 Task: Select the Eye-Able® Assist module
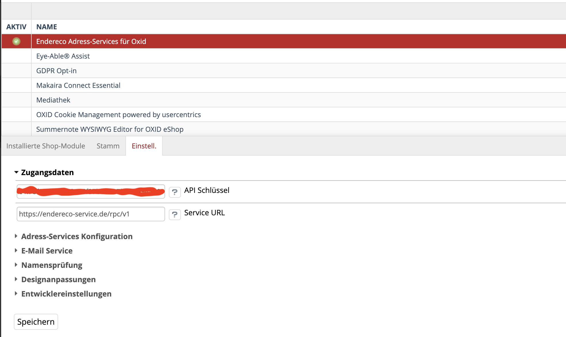[x=63, y=56]
